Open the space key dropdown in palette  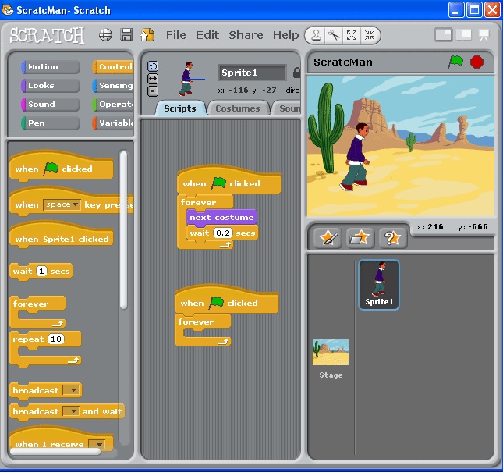(62, 204)
